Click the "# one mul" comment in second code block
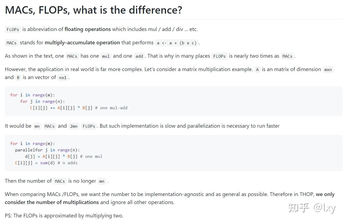The width and height of the screenshot is (344, 223). point(91,157)
